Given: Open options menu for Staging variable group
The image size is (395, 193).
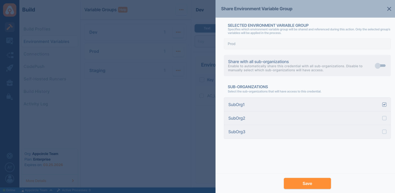Looking at the screenshot, I should (x=178, y=70).
